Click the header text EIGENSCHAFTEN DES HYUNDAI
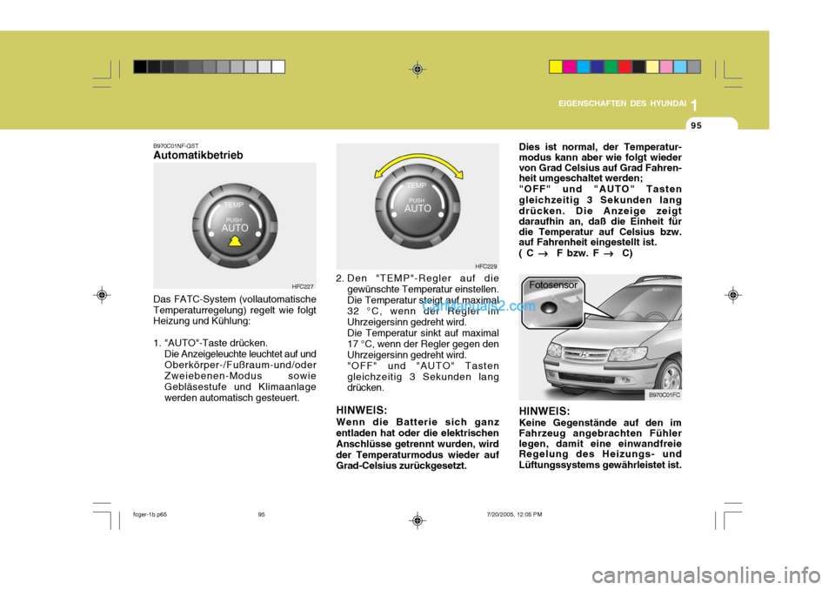The width and height of the screenshot is (835, 590). [x=622, y=104]
